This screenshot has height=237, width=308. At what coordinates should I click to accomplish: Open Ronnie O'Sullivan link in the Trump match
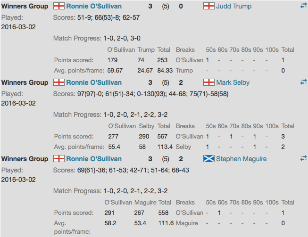point(94,6)
